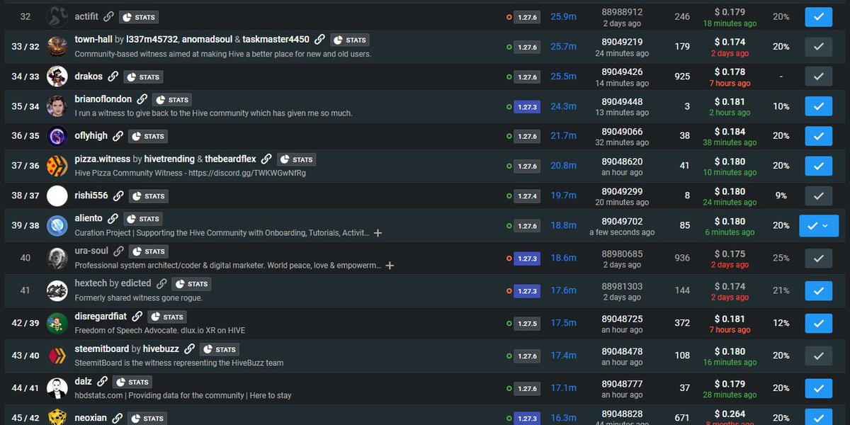Open STATS for pizza.witness

297,159
